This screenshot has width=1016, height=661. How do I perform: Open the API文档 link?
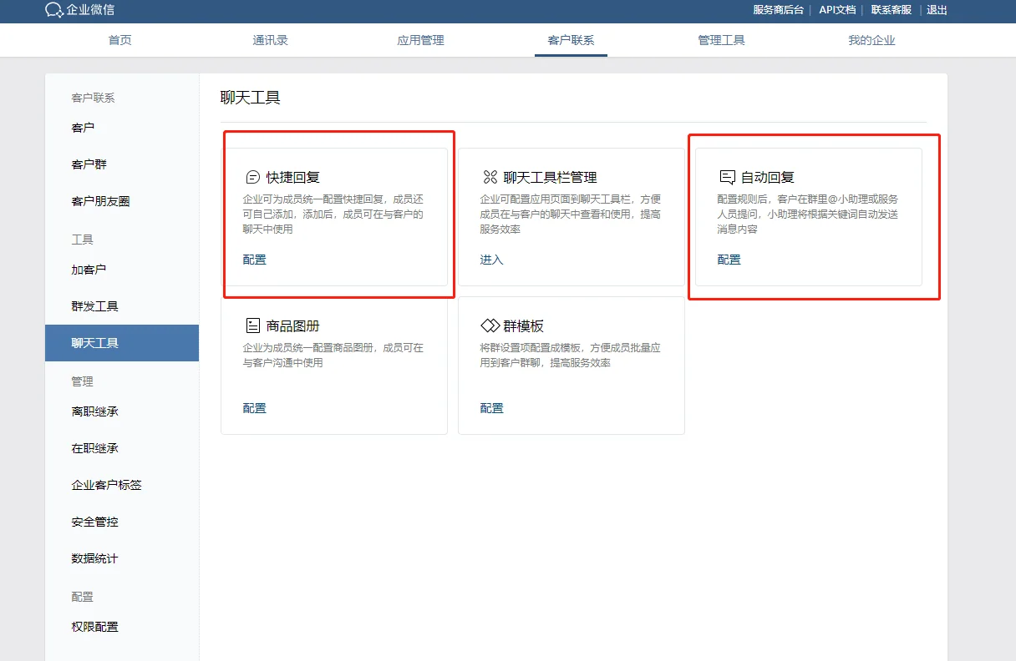(837, 10)
